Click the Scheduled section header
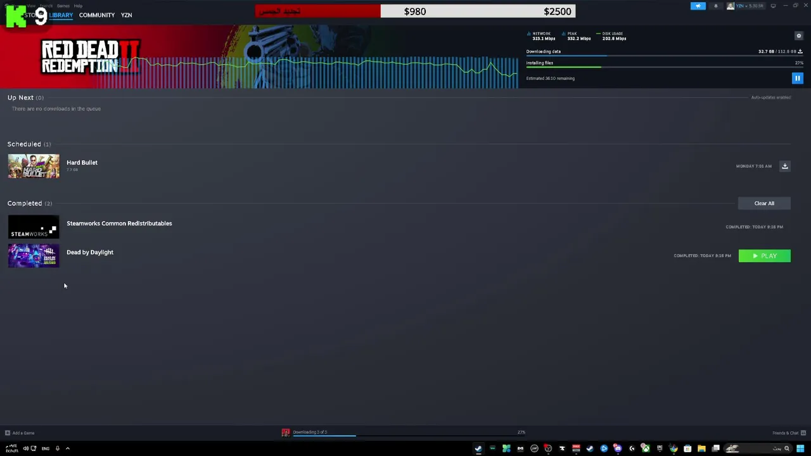This screenshot has width=811, height=456. pos(29,144)
